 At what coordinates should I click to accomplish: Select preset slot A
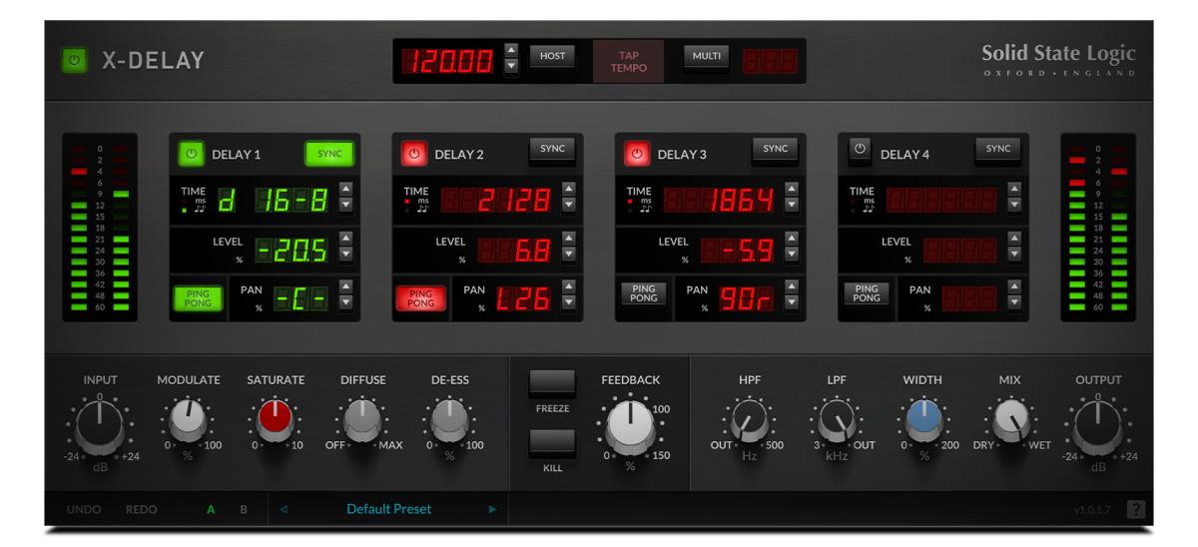click(211, 509)
